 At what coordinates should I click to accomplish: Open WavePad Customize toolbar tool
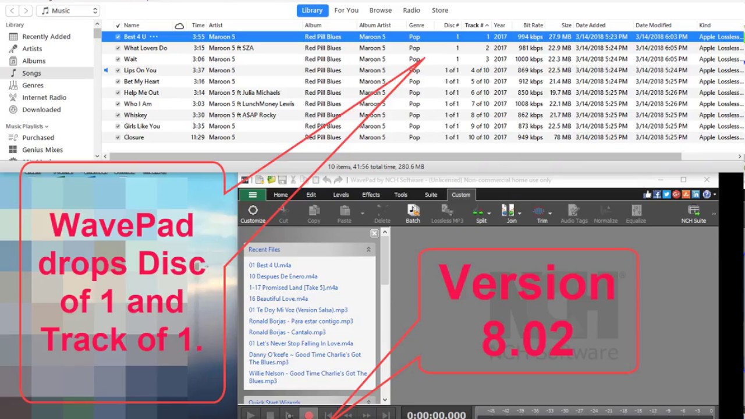tap(253, 214)
